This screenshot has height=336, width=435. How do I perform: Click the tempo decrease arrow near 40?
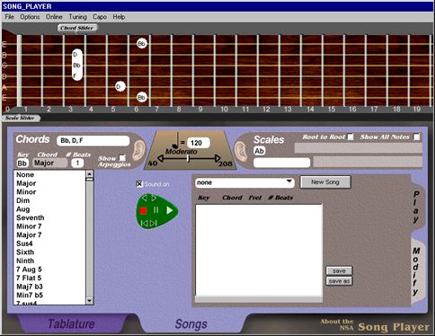tap(161, 158)
